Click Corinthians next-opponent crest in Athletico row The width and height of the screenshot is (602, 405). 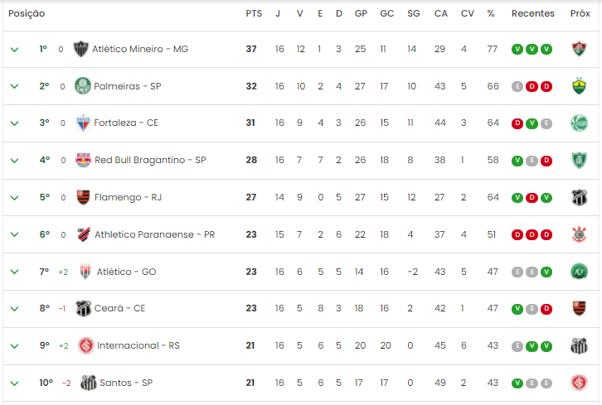pyautogui.click(x=579, y=234)
